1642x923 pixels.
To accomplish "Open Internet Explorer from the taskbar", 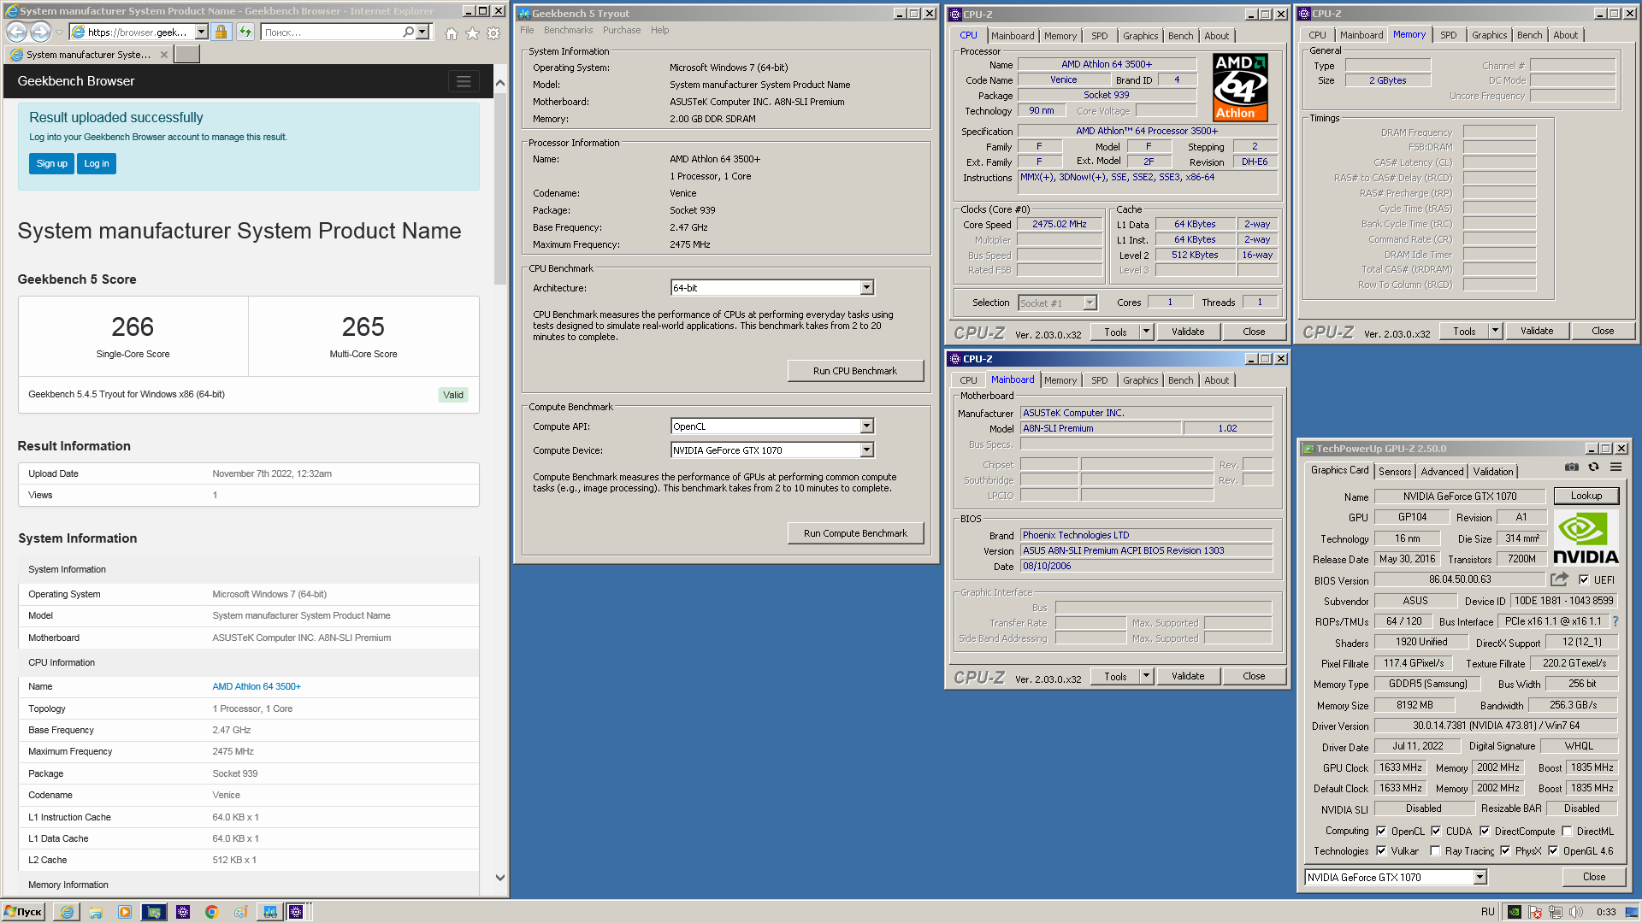I will coord(67,912).
